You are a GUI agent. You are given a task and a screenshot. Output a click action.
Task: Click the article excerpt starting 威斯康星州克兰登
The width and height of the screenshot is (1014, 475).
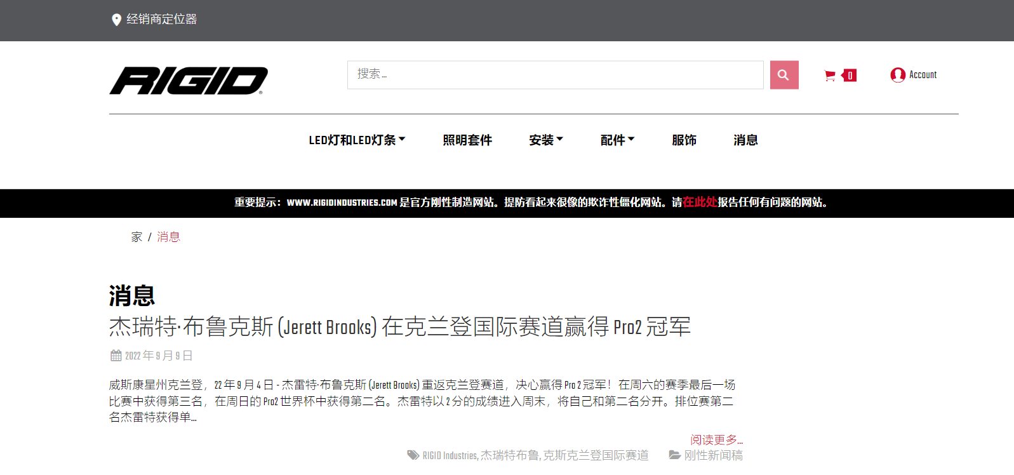422,401
